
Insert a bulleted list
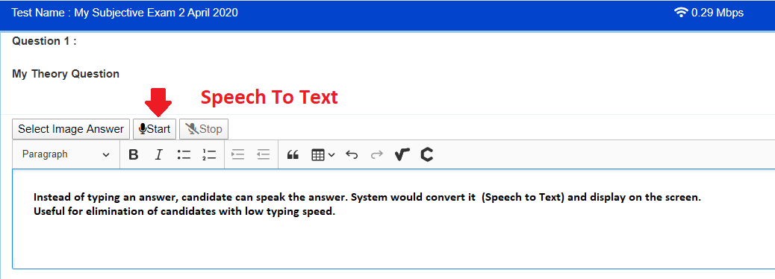coord(184,155)
